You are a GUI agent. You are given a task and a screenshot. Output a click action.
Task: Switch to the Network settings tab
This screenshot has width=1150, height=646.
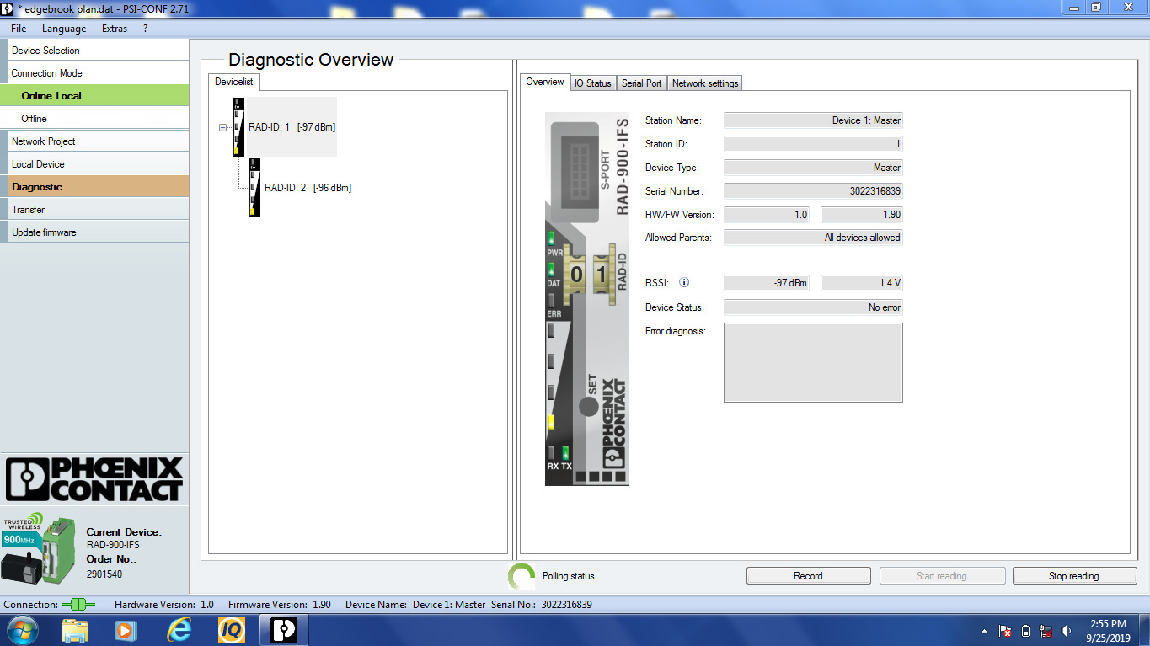click(705, 83)
